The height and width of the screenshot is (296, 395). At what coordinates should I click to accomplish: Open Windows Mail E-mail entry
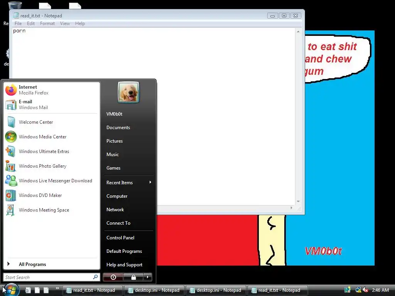tap(51, 104)
